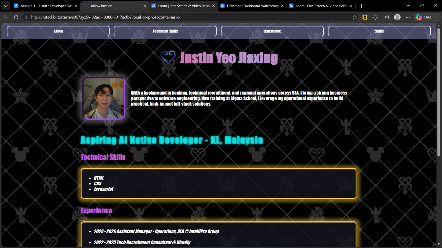Viewport: 442px width, 248px height.
Task: Switch to Developer Dashboard Walkthrough tab
Action: (x=252, y=6)
